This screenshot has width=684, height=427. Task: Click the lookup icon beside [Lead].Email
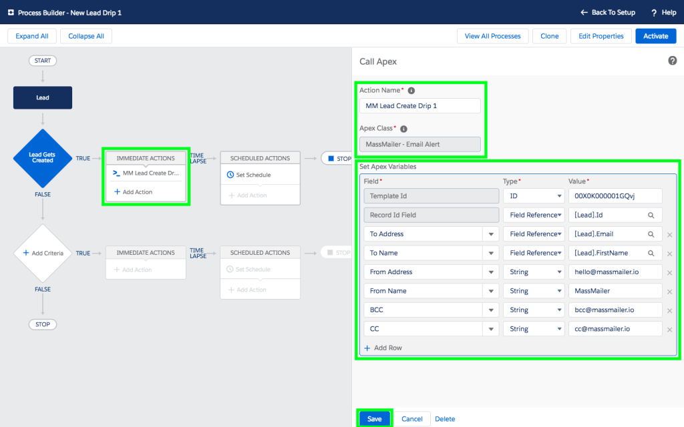tap(651, 234)
